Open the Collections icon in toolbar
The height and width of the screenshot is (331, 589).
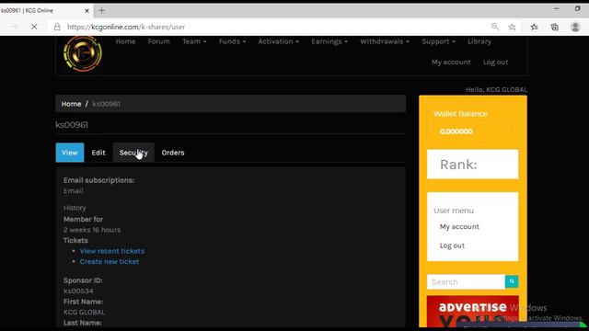pos(554,27)
